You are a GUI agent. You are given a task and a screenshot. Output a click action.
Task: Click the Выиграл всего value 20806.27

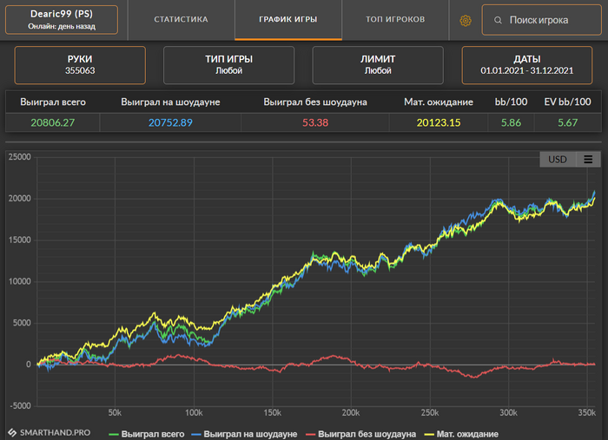pyautogui.click(x=52, y=122)
